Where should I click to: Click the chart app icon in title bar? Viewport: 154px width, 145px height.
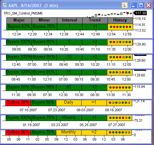[x=5, y=5]
